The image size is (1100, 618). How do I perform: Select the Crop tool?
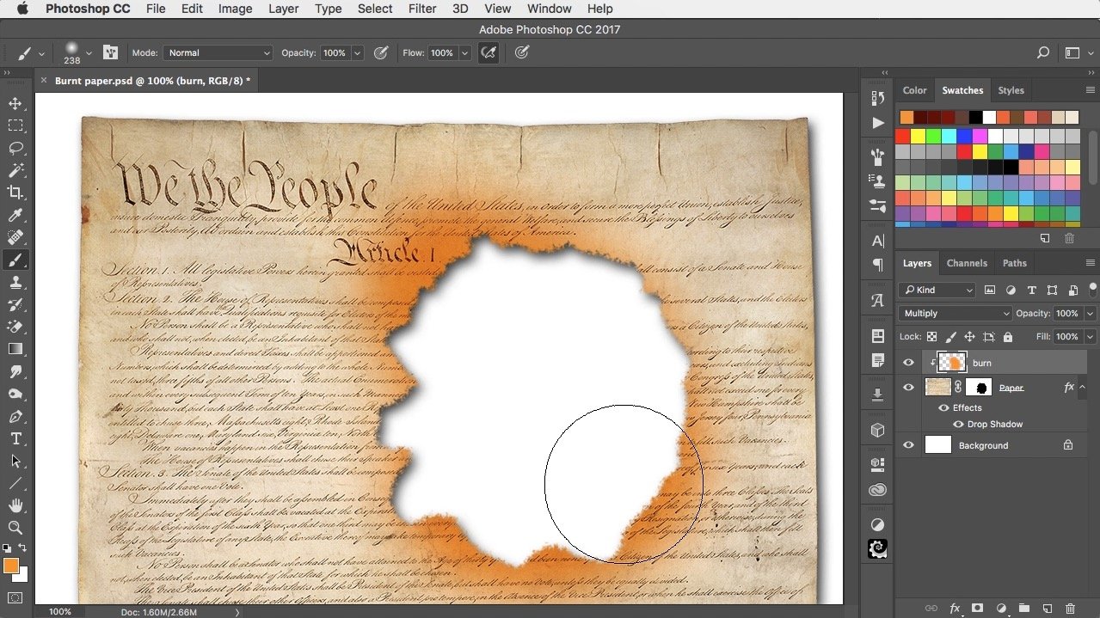[15, 193]
